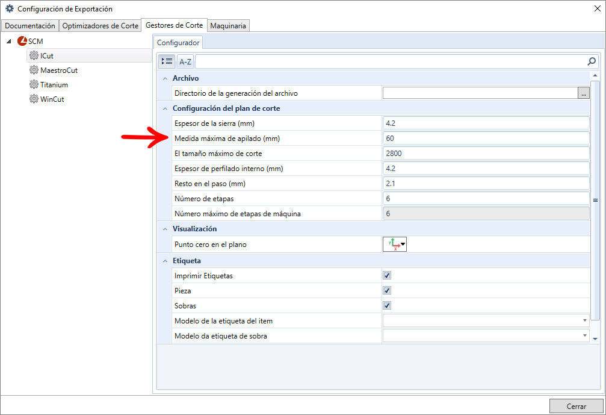Edit the Medida máxima de apilado value
This screenshot has height=415, width=606.
tap(486, 138)
